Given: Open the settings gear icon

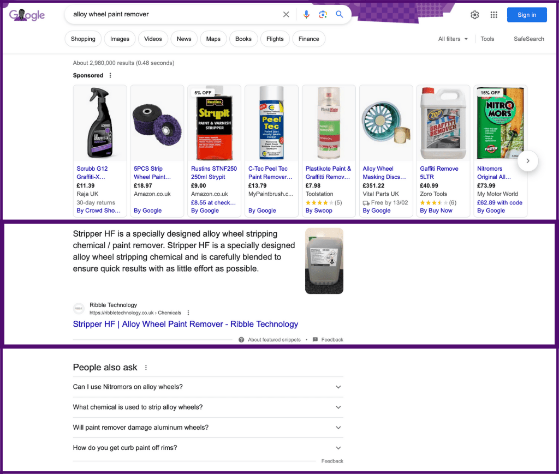Looking at the screenshot, I should [x=474, y=15].
